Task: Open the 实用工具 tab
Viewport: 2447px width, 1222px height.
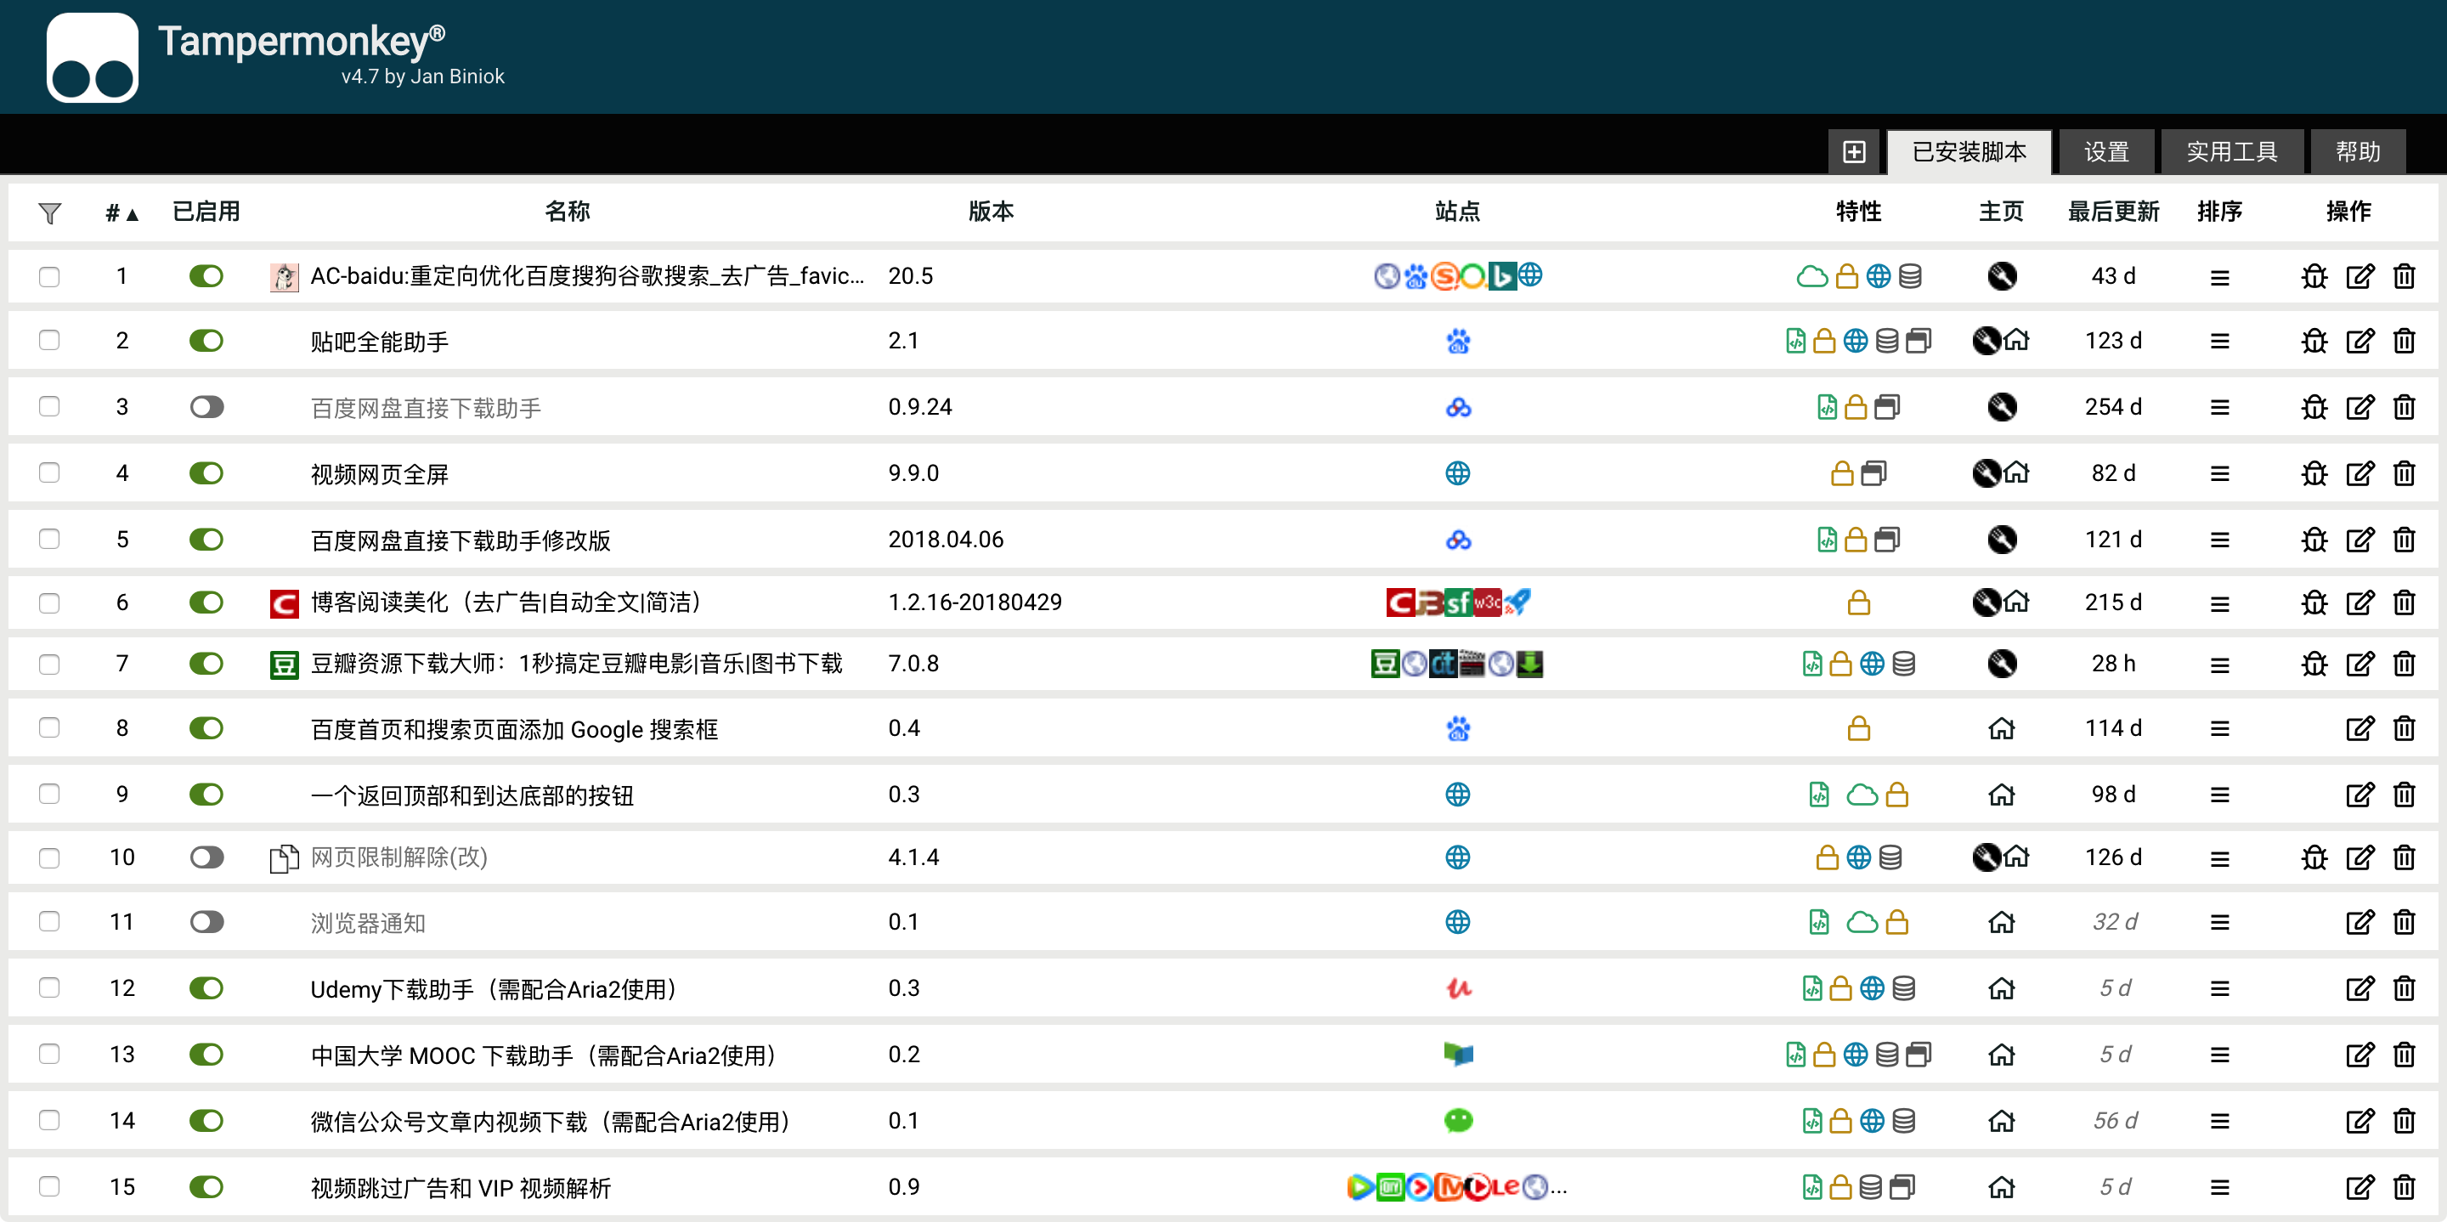Action: pyautogui.click(x=2231, y=152)
